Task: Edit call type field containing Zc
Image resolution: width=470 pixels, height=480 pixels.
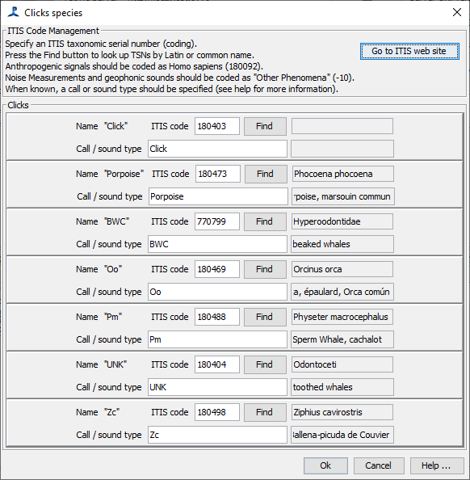Action: click(217, 435)
